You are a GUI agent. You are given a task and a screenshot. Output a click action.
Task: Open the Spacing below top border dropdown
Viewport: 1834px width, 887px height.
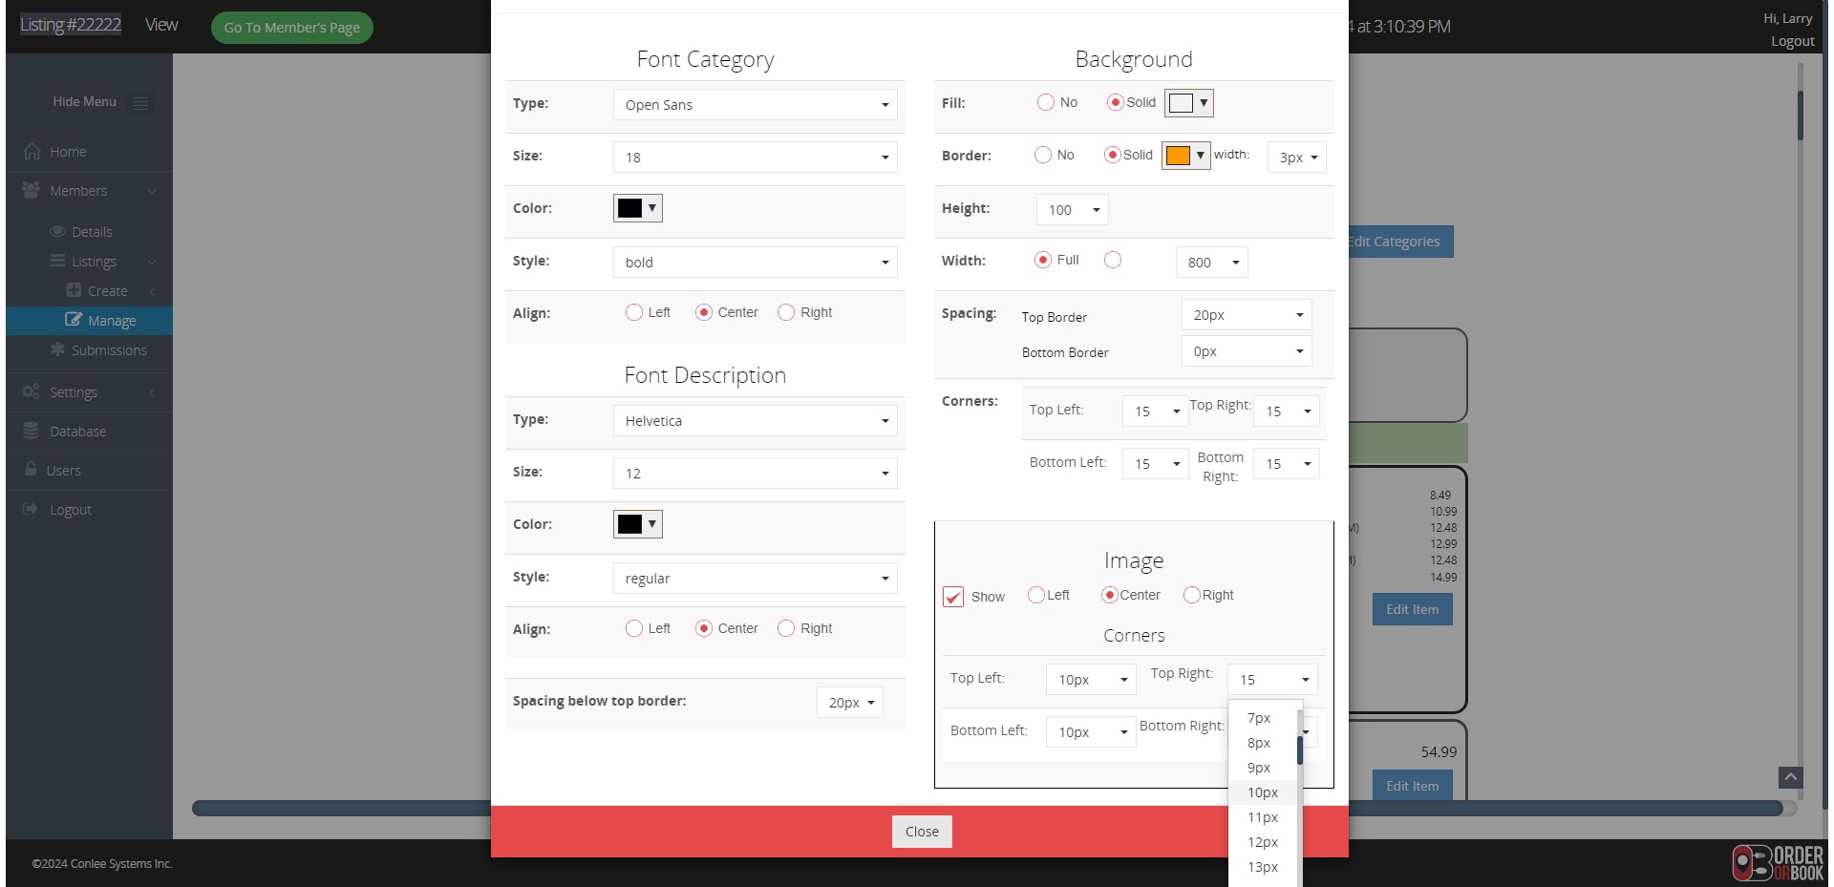850,703
